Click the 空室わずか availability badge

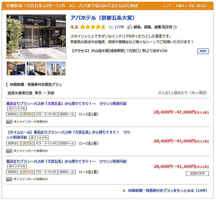pos(197,173)
